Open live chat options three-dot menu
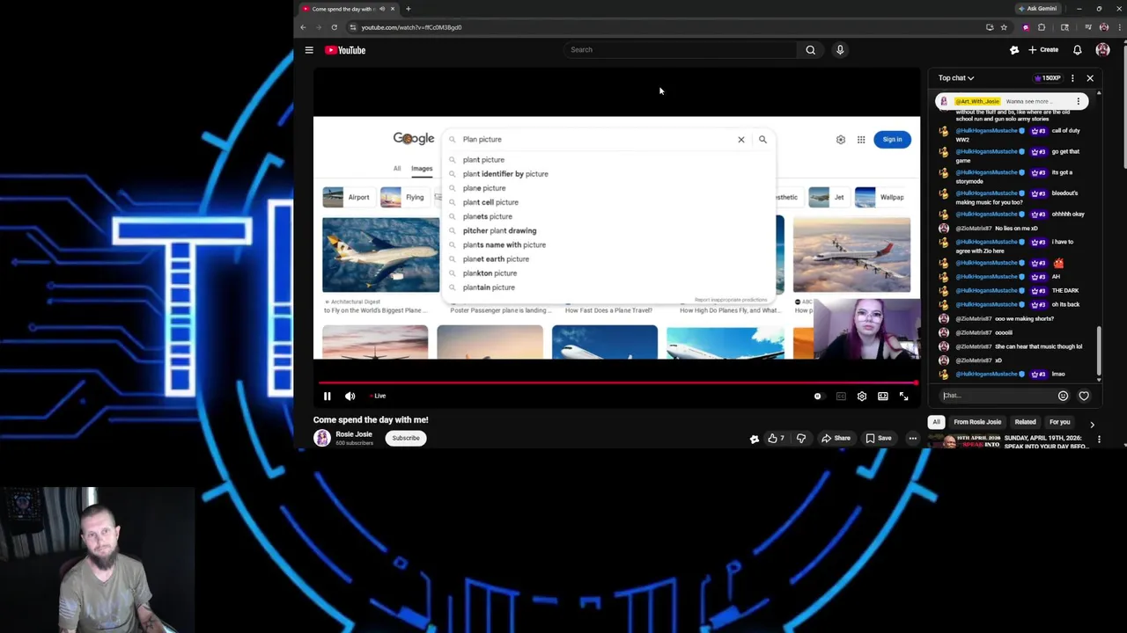The image size is (1127, 633). pyautogui.click(x=1072, y=78)
